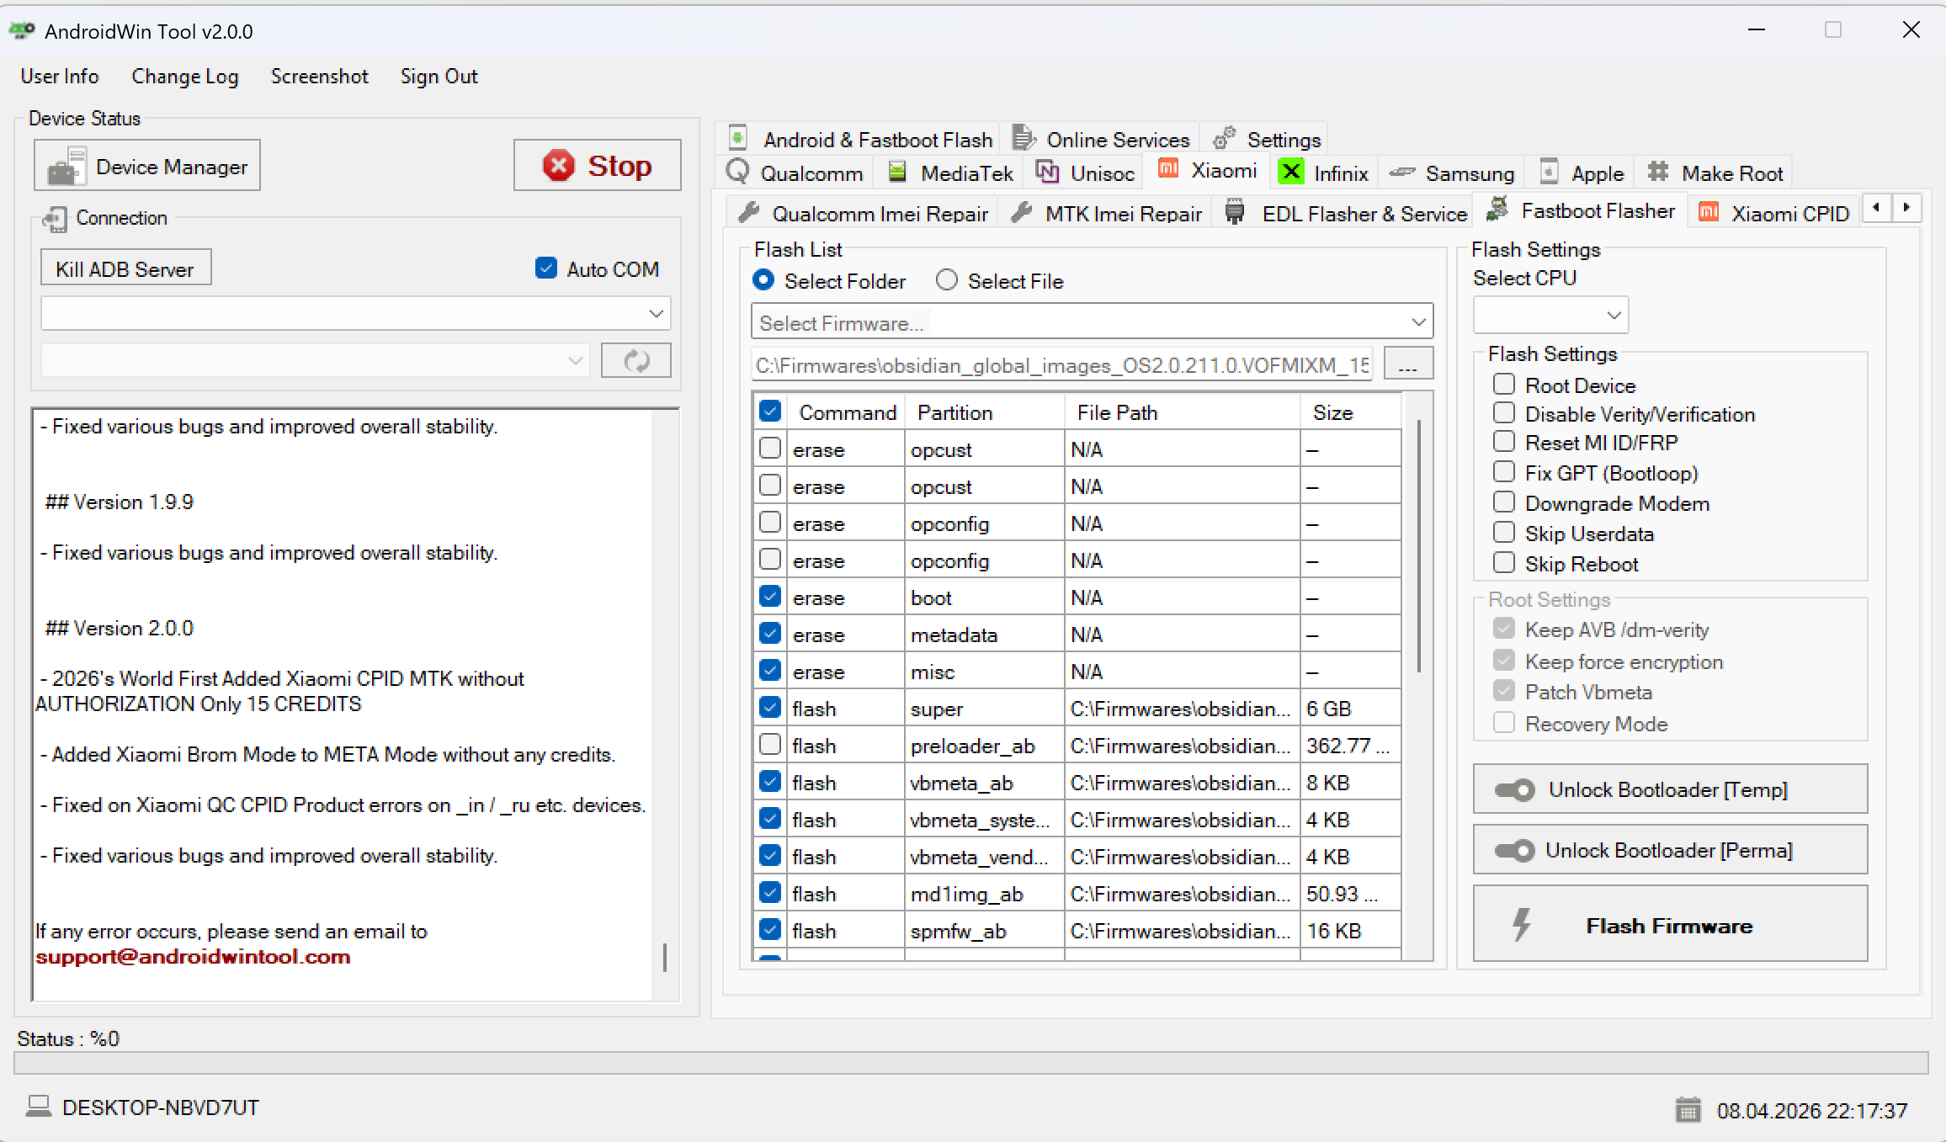Open the Apple brand tab icon
The width and height of the screenshot is (1946, 1142).
1549,173
